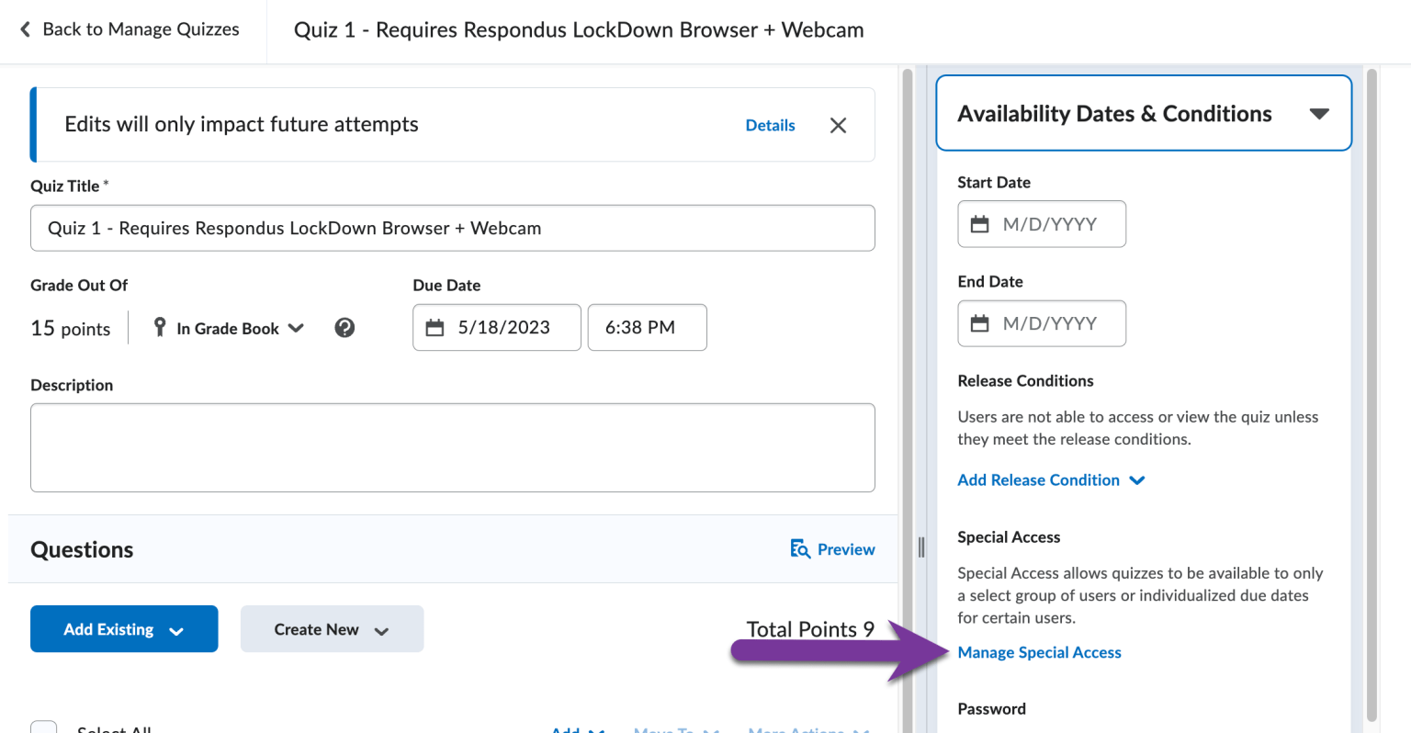The height and width of the screenshot is (733, 1411).
Task: Expand the Add Existing dropdown button
Action: tap(124, 629)
